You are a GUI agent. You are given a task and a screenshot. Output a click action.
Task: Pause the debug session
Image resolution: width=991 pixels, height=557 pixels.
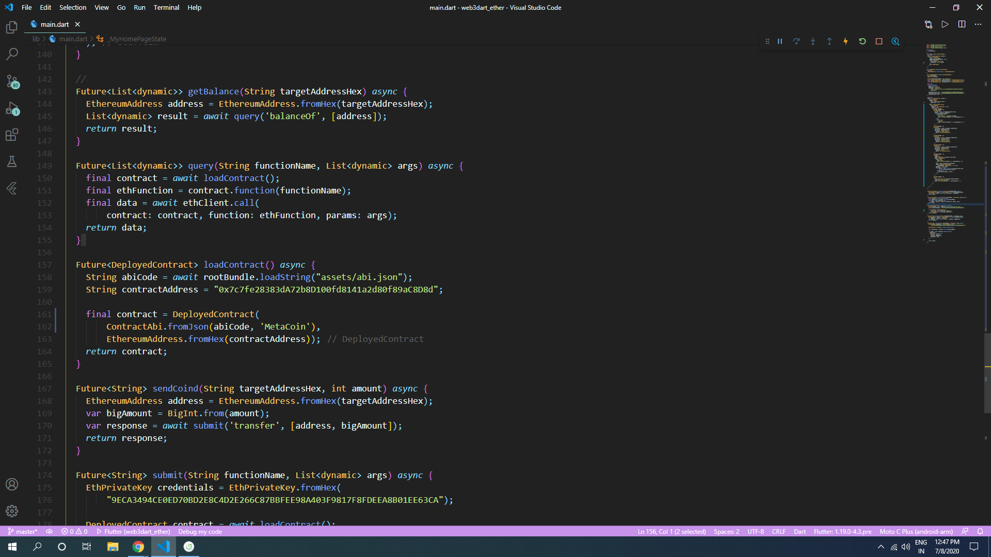click(780, 41)
